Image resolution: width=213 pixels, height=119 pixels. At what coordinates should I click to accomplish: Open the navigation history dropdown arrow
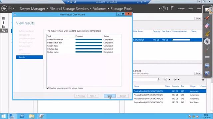pyautogui.click(x=13, y=9)
